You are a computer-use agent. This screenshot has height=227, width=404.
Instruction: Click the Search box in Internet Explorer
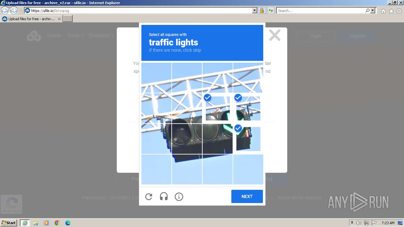point(321,11)
